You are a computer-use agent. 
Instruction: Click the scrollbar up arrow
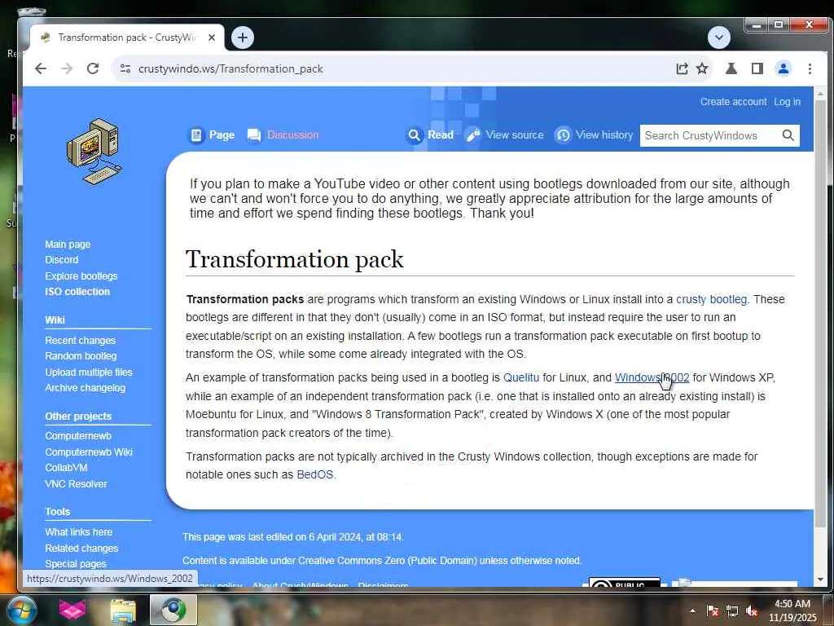pyautogui.click(x=820, y=95)
